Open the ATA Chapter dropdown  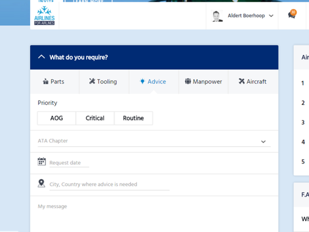click(x=154, y=141)
